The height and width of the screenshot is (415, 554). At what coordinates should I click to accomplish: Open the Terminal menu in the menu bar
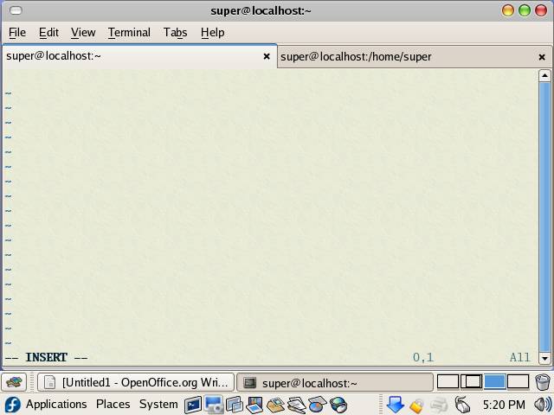(129, 32)
